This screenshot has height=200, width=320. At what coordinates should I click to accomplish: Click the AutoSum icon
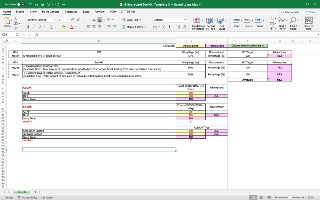pos(271,19)
